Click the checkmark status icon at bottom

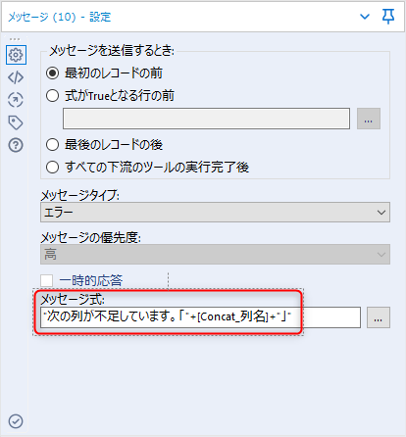tap(16, 421)
